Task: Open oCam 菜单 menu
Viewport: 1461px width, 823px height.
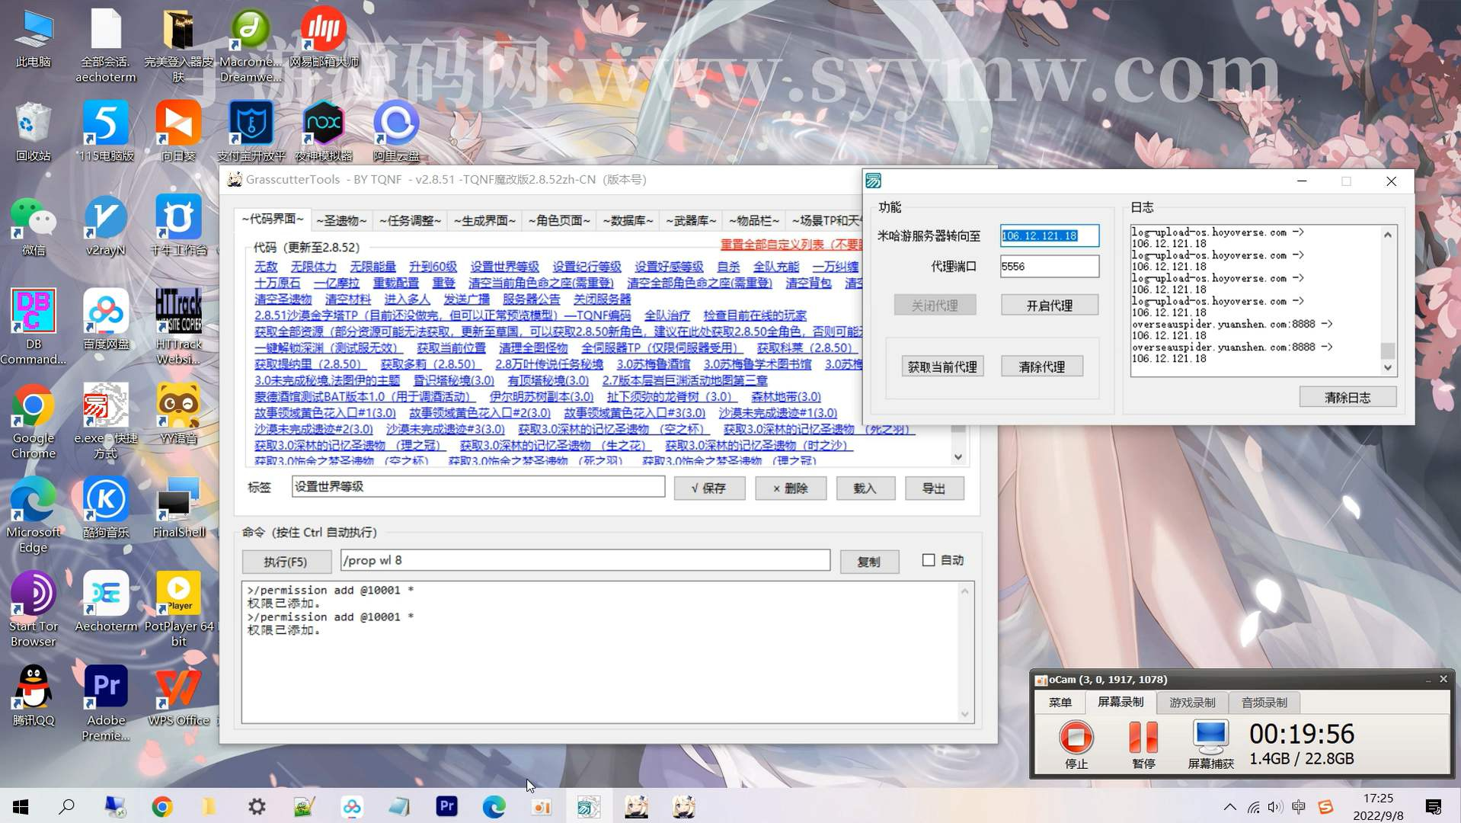Action: coord(1060,703)
